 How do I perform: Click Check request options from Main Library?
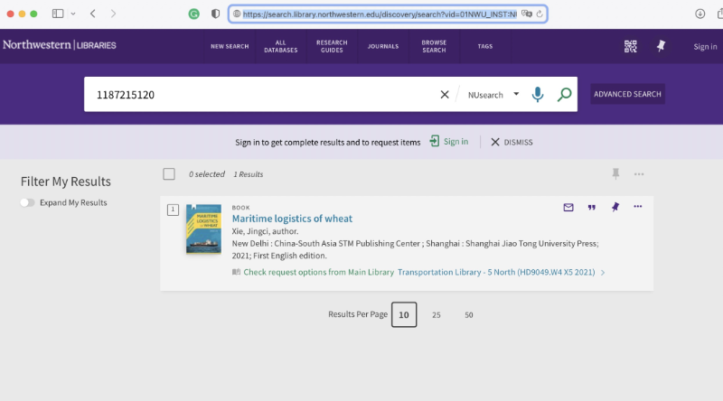319,273
